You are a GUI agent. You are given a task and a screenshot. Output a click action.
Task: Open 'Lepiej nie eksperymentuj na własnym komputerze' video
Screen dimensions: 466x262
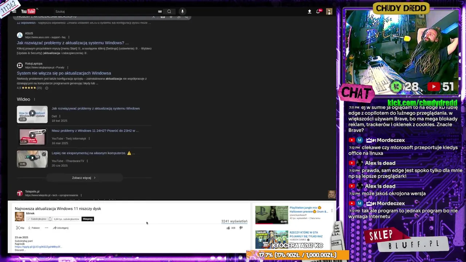click(x=93, y=153)
